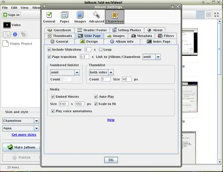This screenshot has width=223, height=172.
Task: Open the Thumblist both sides dropdown
Action: coord(101,72)
